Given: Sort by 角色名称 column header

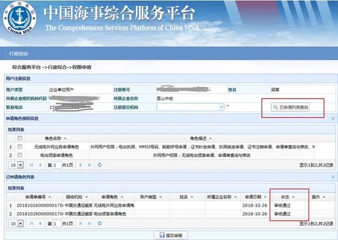Looking at the screenshot, I should (55, 138).
